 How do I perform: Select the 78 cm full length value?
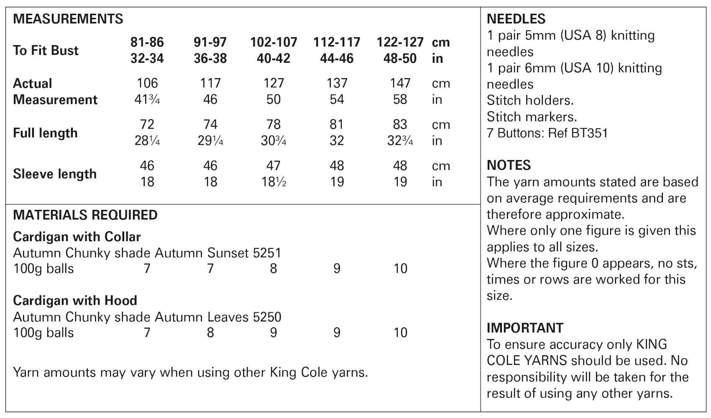coord(274,125)
